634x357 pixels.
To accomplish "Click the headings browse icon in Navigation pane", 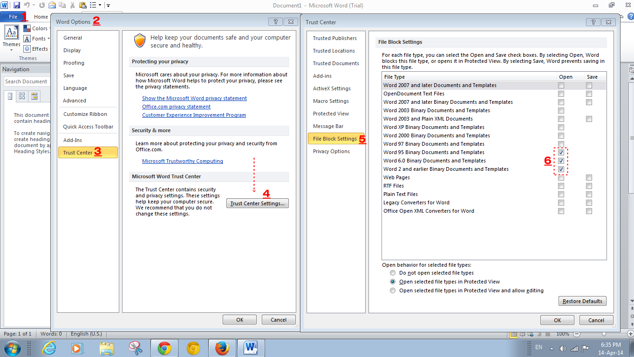I will [10, 96].
